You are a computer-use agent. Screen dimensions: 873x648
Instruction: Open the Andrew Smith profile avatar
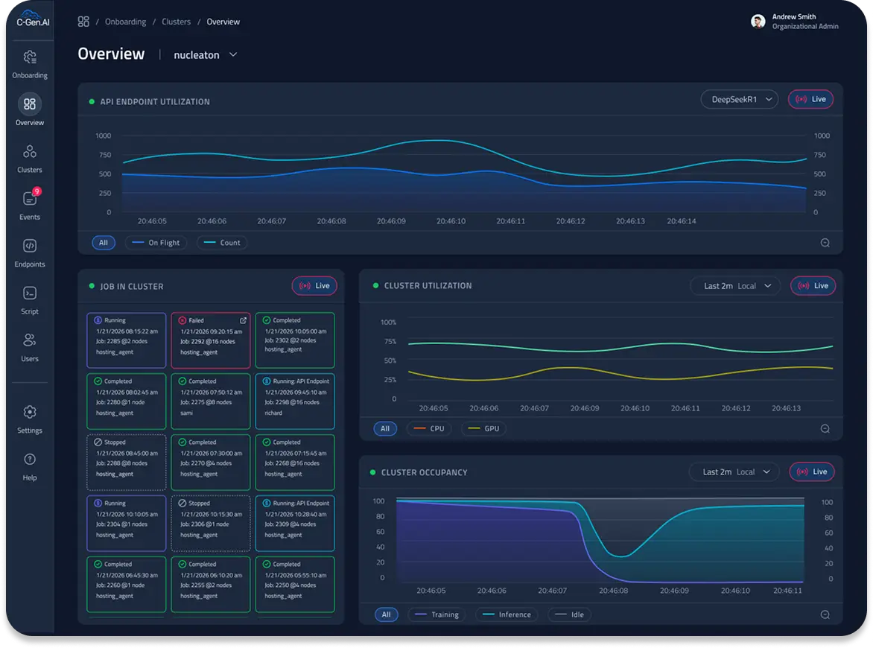(758, 21)
